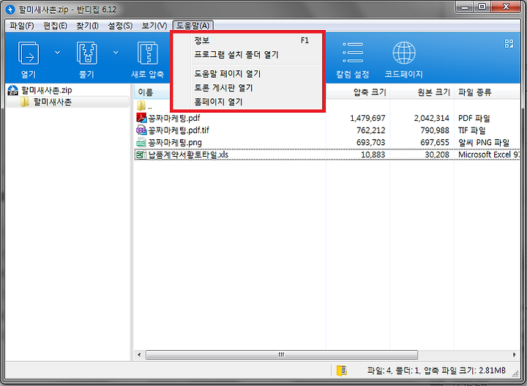Viewport: 527px width, 386px height.
Task: Click the 풀기 (Extract) toolbar icon
Action: (x=86, y=53)
